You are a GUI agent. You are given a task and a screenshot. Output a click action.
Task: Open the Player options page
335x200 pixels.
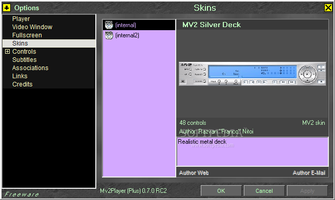[21, 19]
